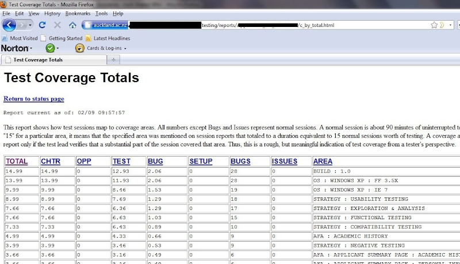This screenshot has width=460, height=264.
Task: Open the Bookmarks menu
Action: coord(78,13)
